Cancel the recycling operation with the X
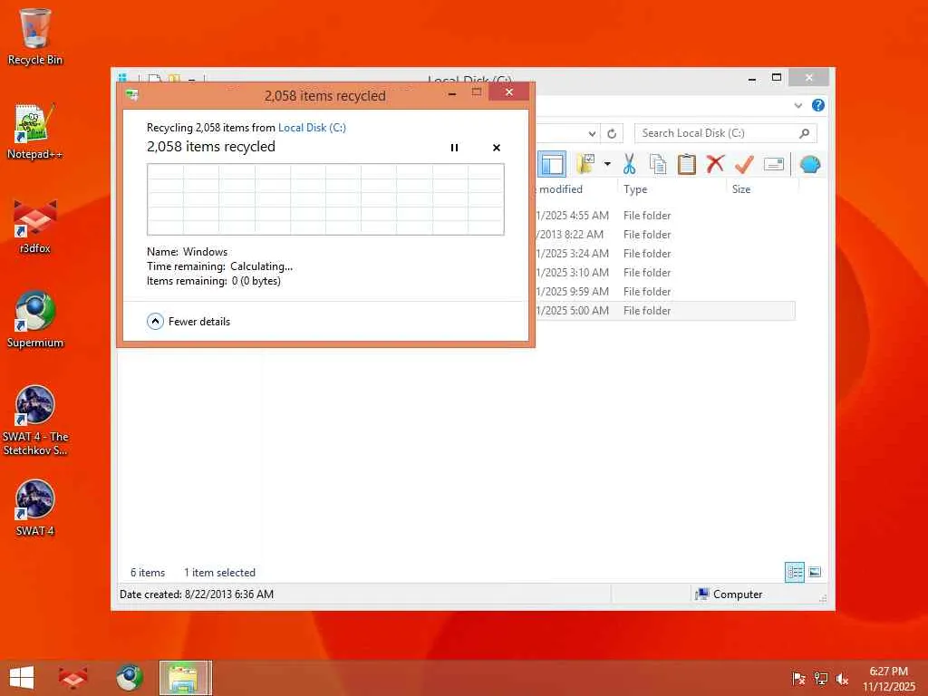 pyautogui.click(x=496, y=148)
